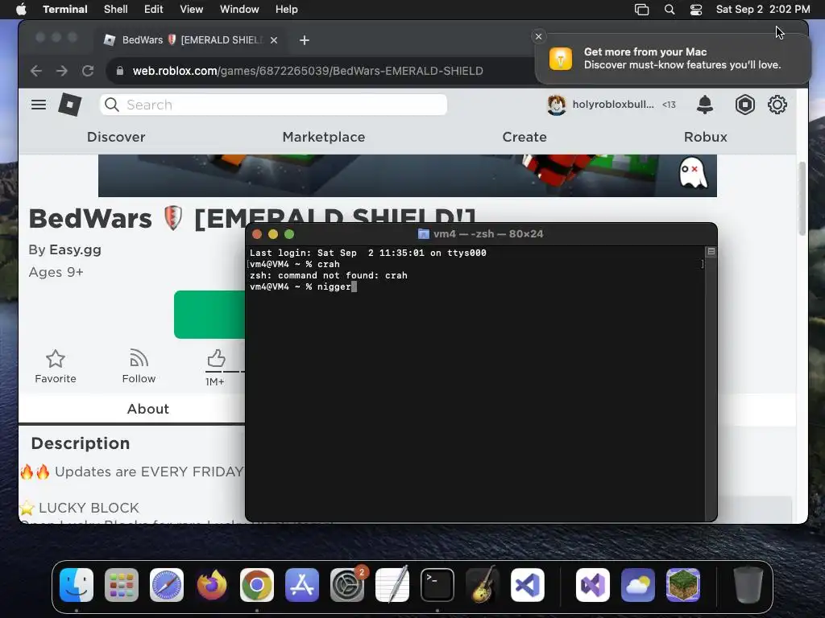Click the 'Ages 9+' label
825x618 pixels.
point(56,272)
